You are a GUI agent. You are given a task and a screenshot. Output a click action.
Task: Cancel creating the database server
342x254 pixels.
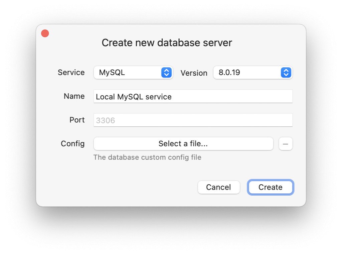click(x=219, y=187)
